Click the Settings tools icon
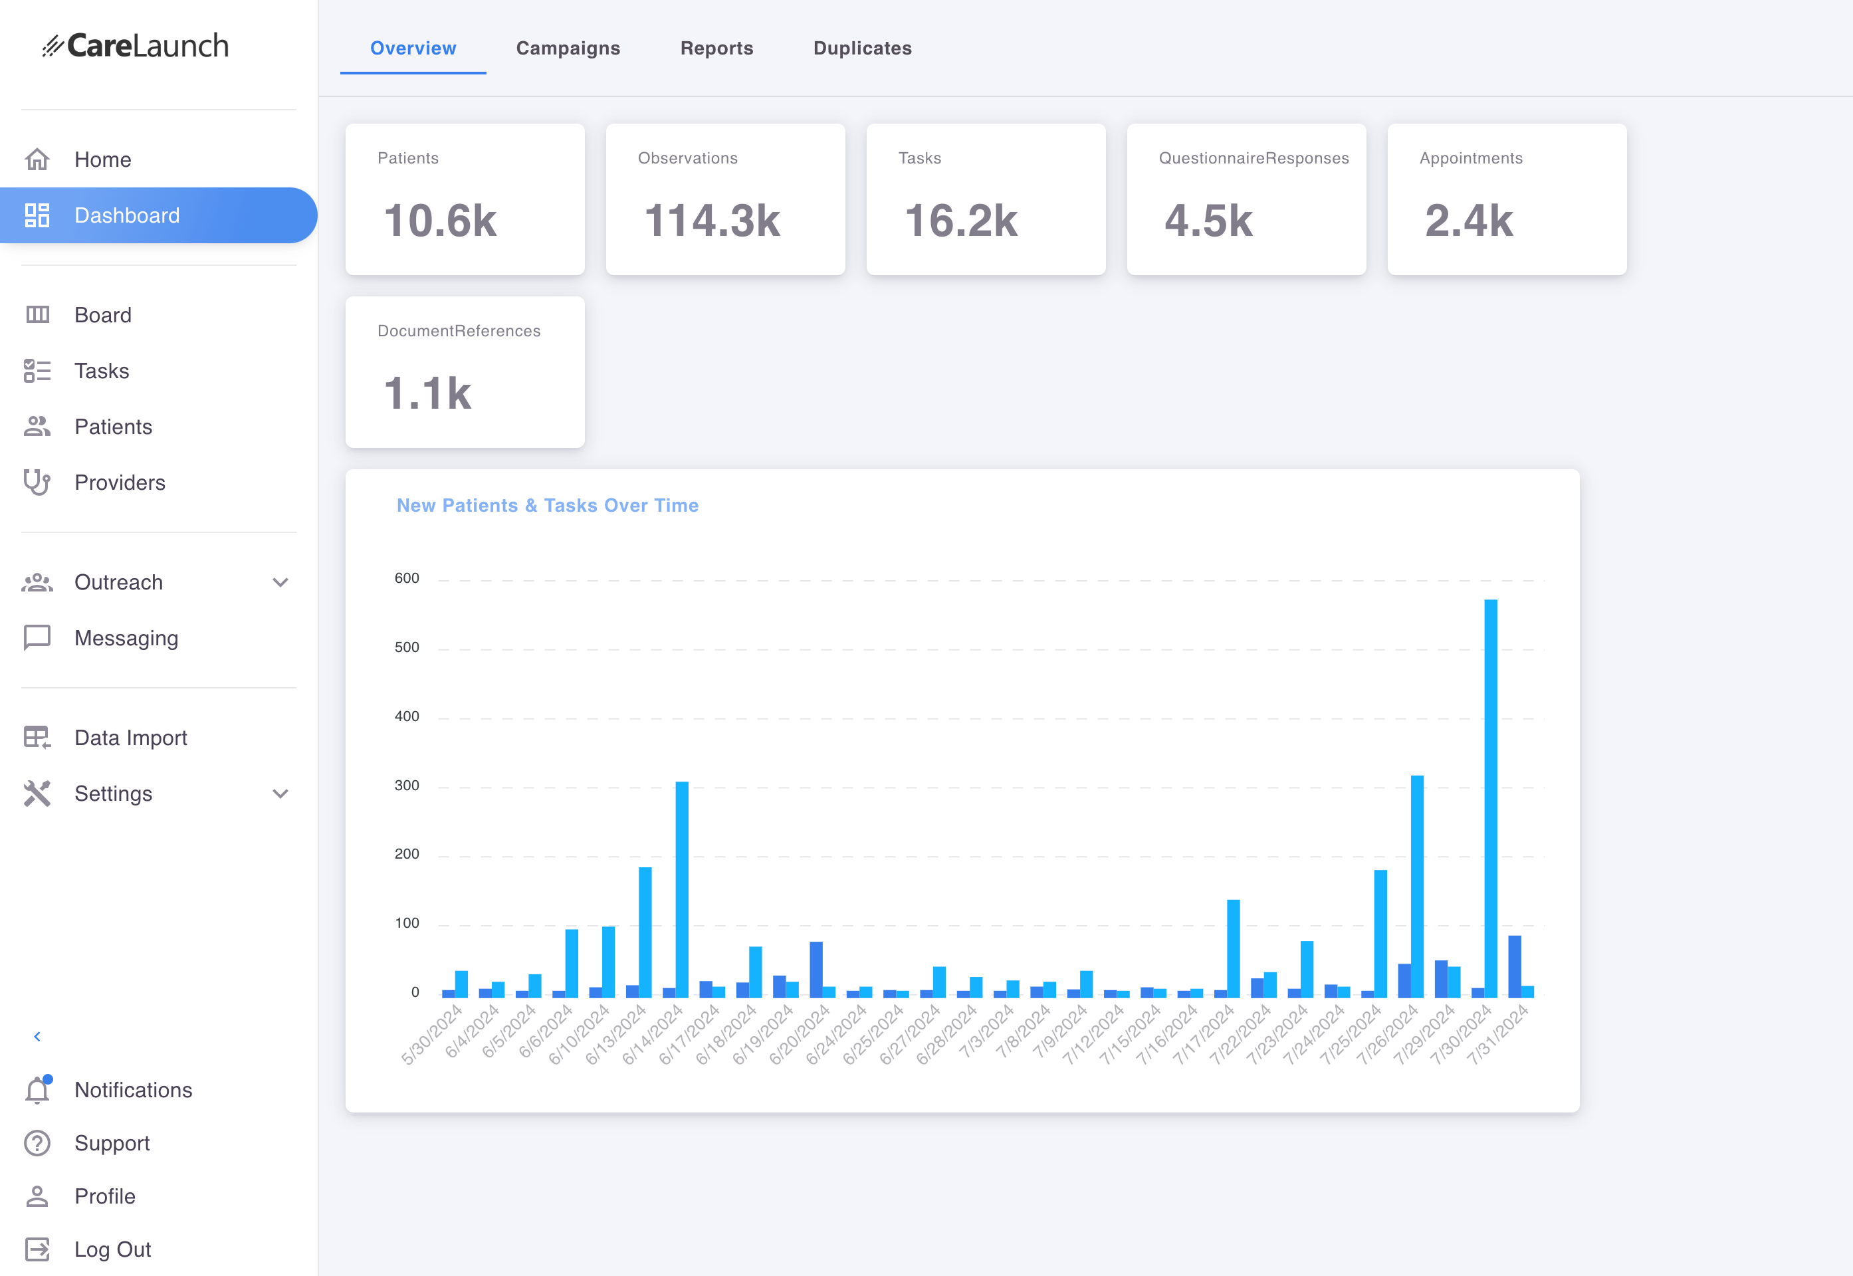Screen dimensions: 1853x1276 pos(37,793)
